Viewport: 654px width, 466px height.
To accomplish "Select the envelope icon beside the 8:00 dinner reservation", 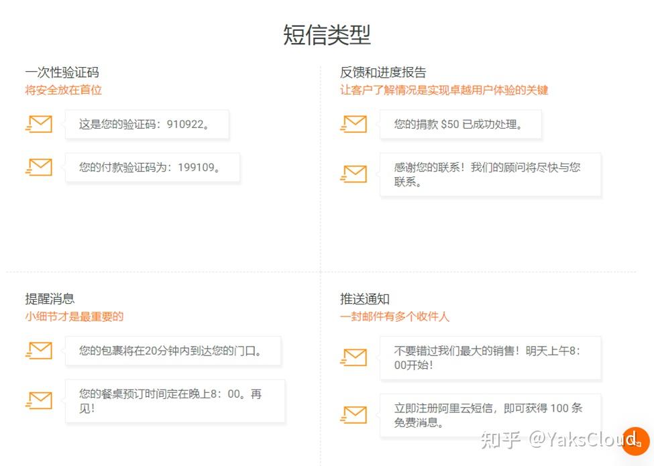I will point(39,400).
